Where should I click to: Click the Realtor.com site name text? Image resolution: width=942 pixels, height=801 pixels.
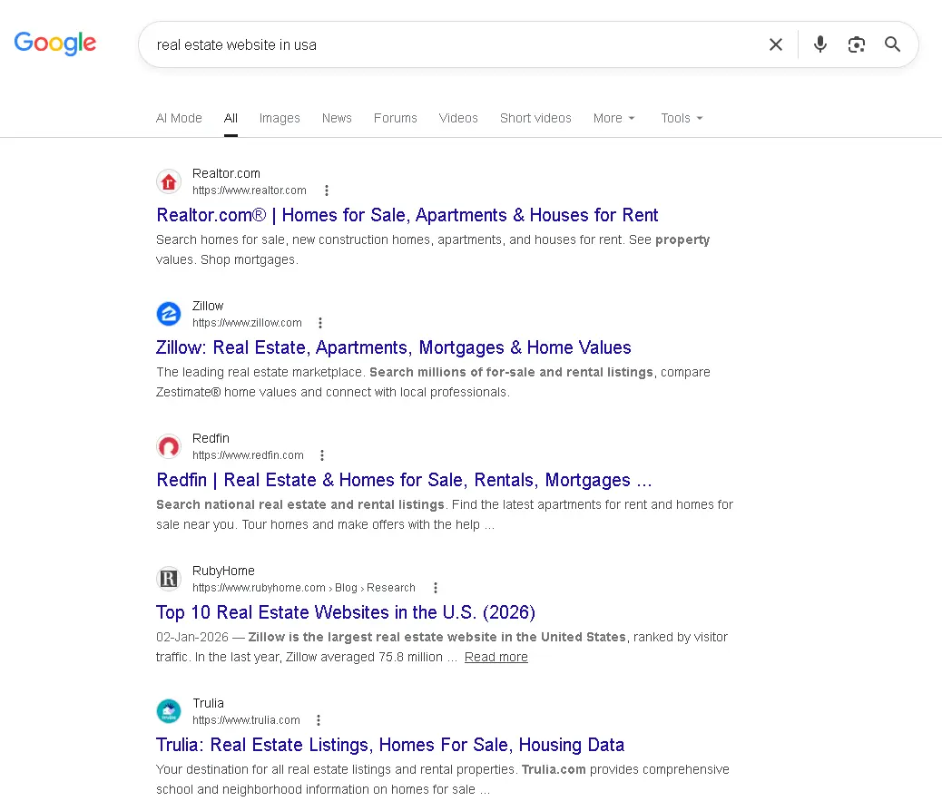(x=226, y=173)
